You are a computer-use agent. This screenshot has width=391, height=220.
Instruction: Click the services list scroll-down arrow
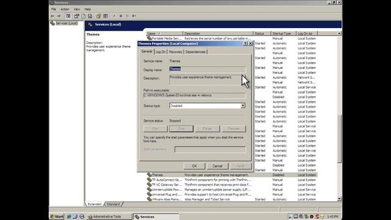click(x=339, y=199)
